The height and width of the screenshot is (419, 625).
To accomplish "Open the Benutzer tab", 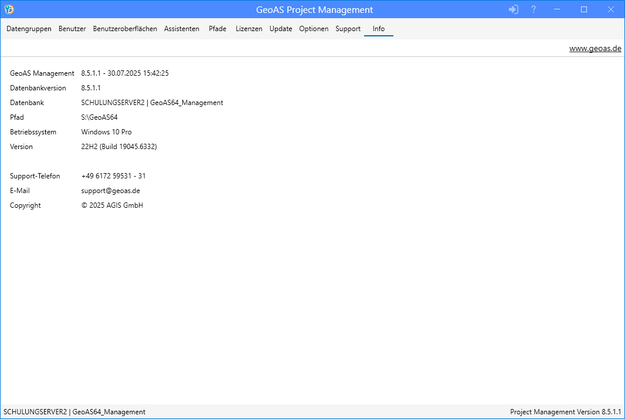I will [x=72, y=29].
